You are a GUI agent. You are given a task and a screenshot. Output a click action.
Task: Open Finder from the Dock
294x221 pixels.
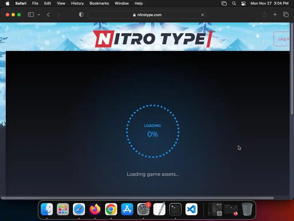click(x=47, y=209)
